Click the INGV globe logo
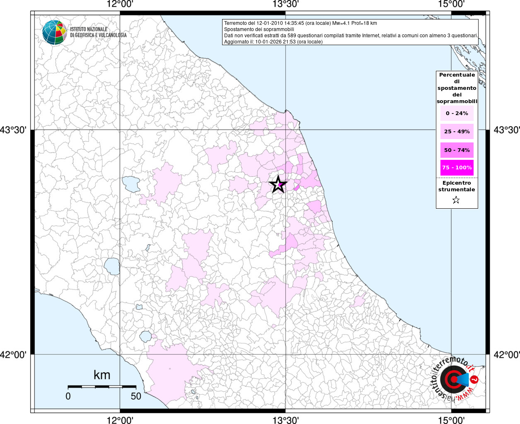520x424 pixels. (54, 32)
